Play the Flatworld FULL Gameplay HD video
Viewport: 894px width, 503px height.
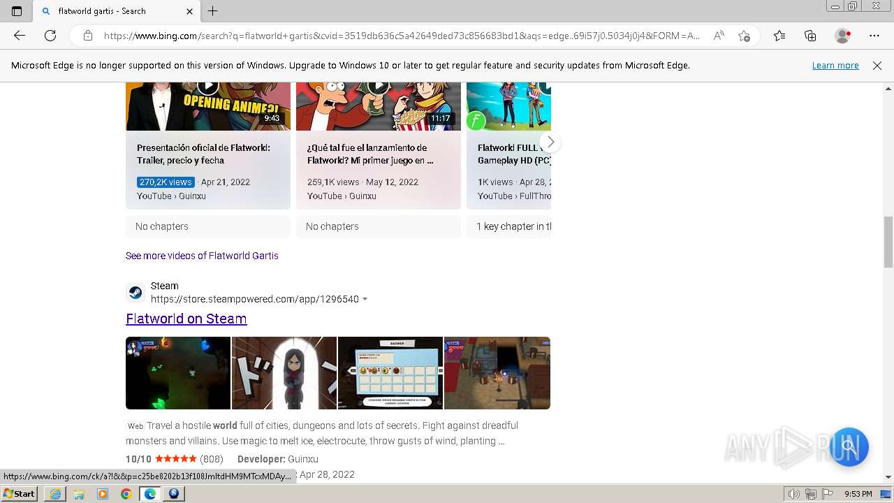tap(508, 106)
